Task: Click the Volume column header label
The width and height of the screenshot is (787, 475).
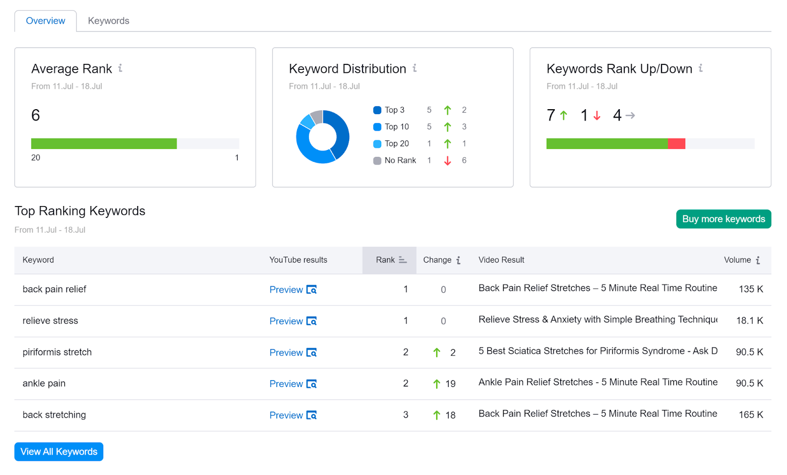Action: (737, 260)
